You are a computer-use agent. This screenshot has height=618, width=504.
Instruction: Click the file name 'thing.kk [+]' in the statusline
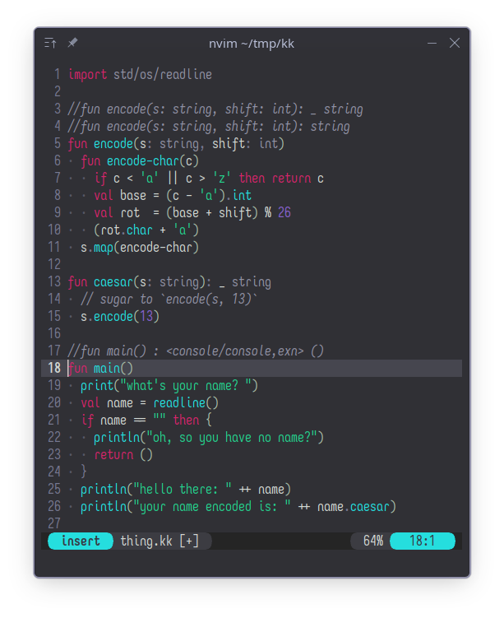160,541
